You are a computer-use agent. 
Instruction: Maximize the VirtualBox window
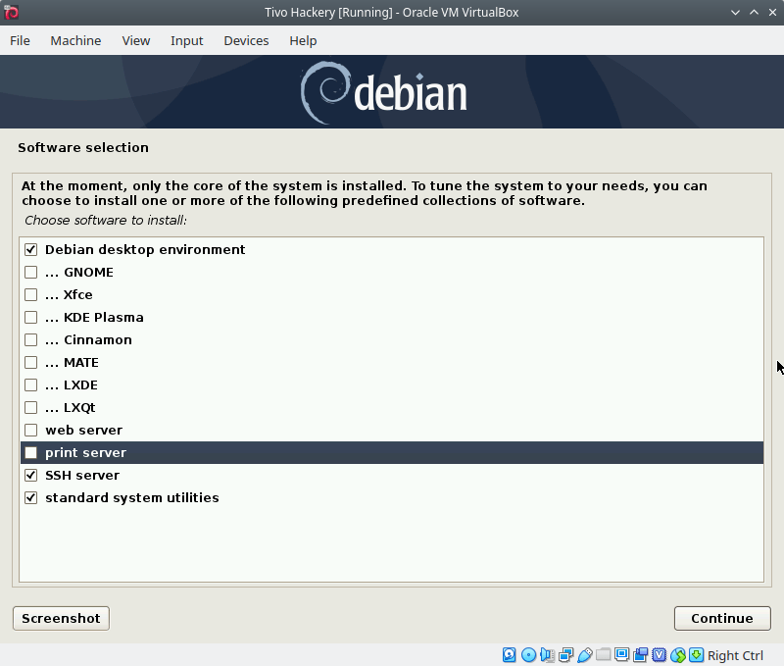(x=754, y=13)
